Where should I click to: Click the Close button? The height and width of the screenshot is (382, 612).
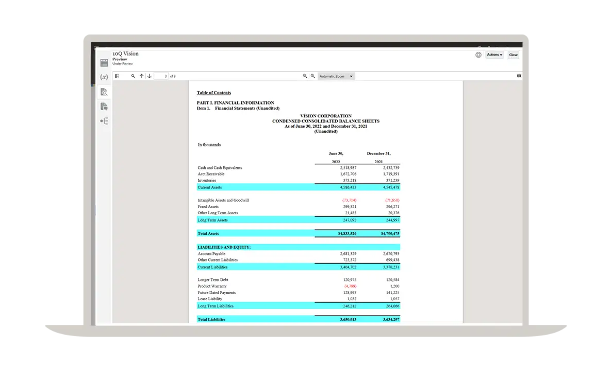(513, 55)
